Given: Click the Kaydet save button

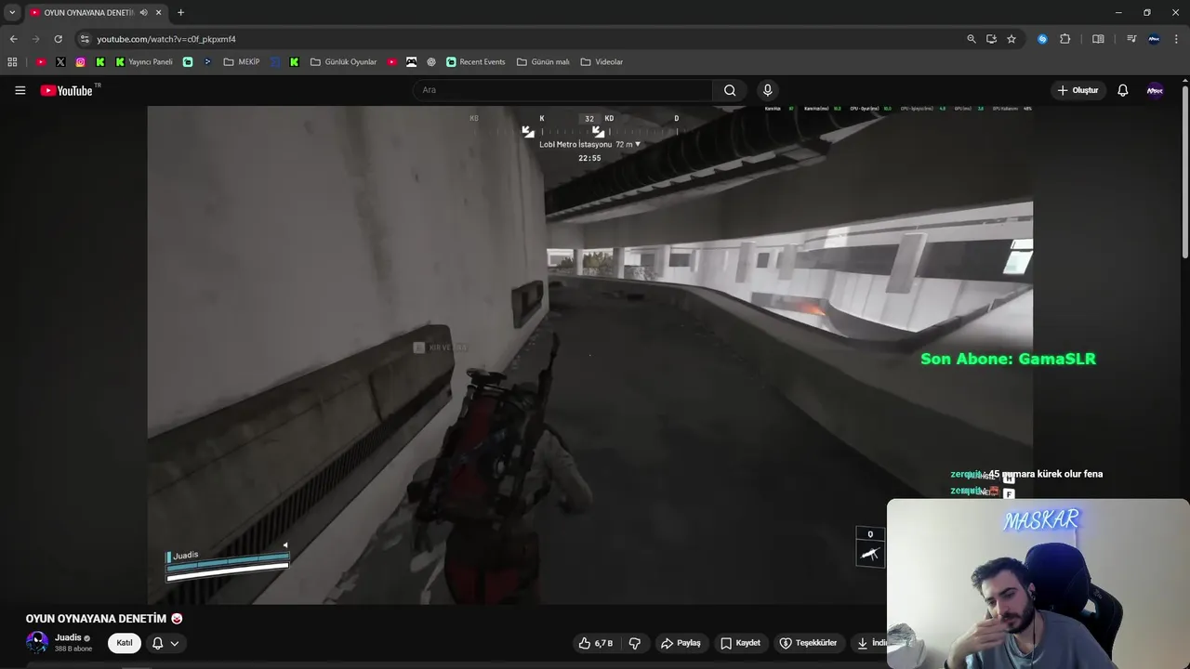Looking at the screenshot, I should point(740,643).
